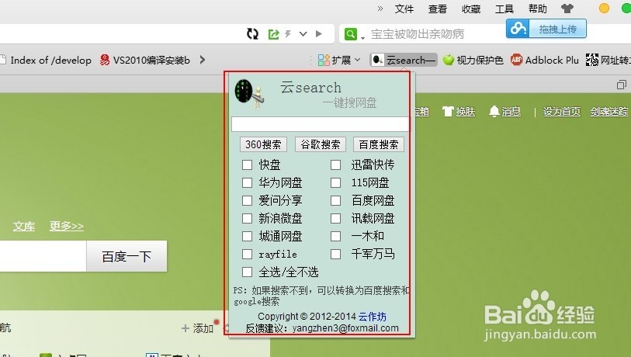
Task: Check the 迅雷快传 checkbox
Action: tap(335, 165)
